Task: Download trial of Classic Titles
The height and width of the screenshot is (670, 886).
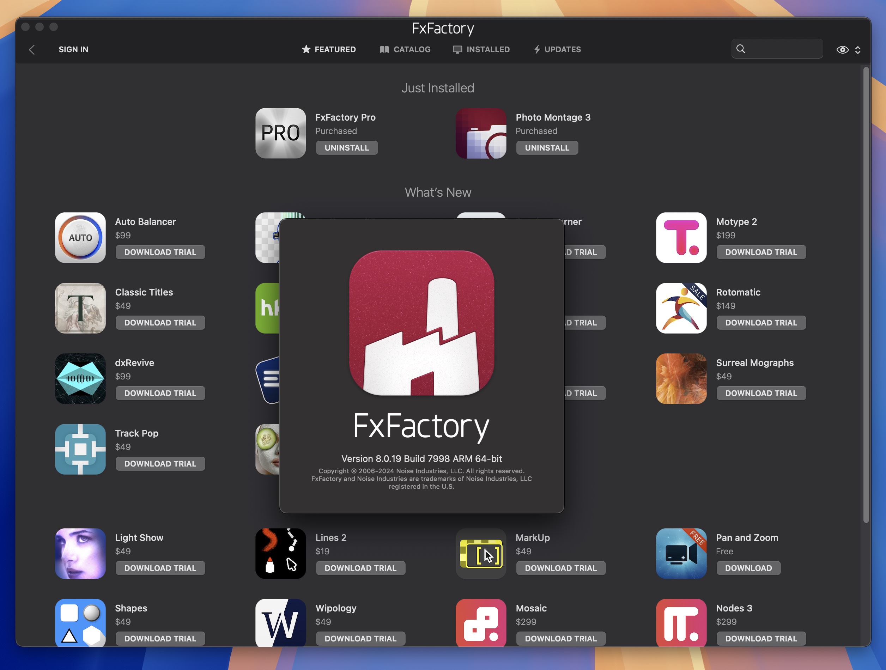Action: click(x=160, y=323)
